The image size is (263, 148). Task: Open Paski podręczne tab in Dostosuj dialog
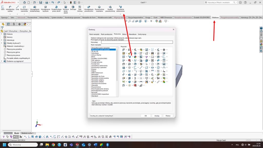(x=107, y=34)
